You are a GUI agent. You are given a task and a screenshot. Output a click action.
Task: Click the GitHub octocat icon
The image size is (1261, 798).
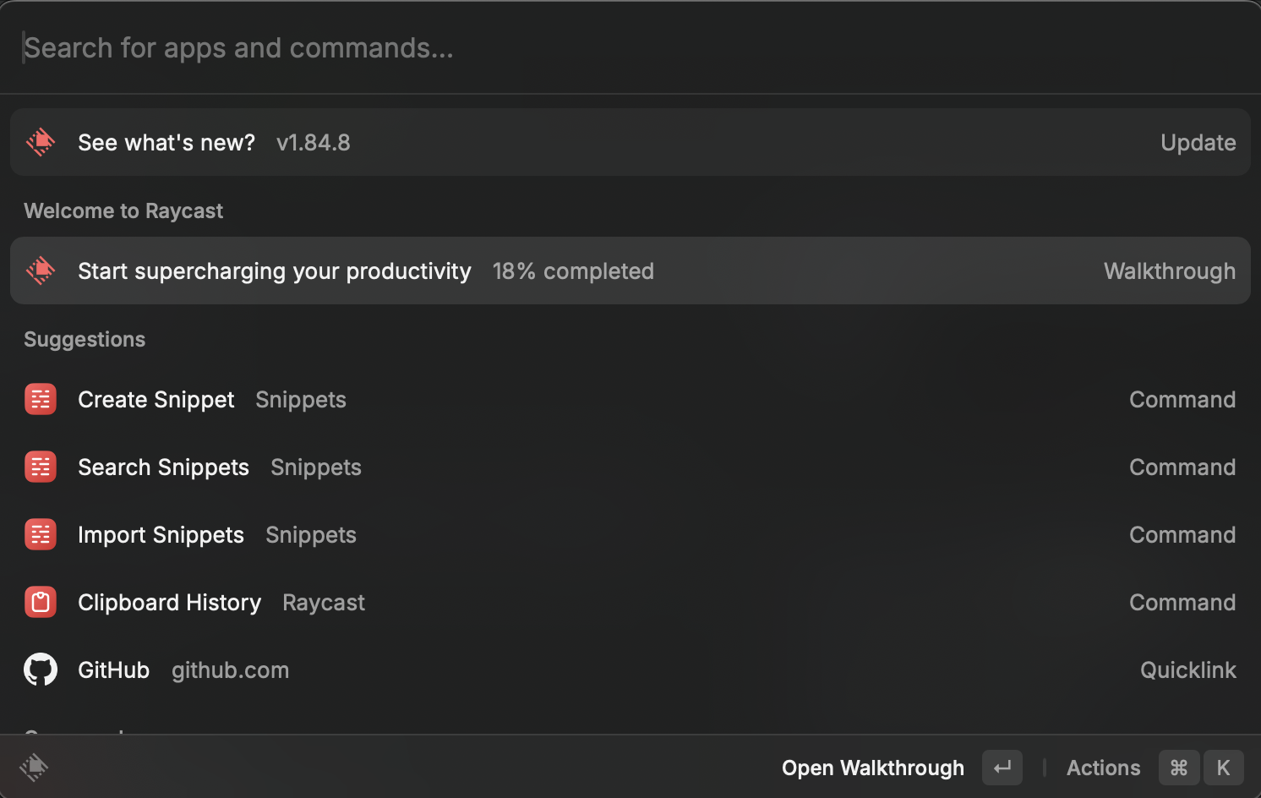click(x=41, y=670)
